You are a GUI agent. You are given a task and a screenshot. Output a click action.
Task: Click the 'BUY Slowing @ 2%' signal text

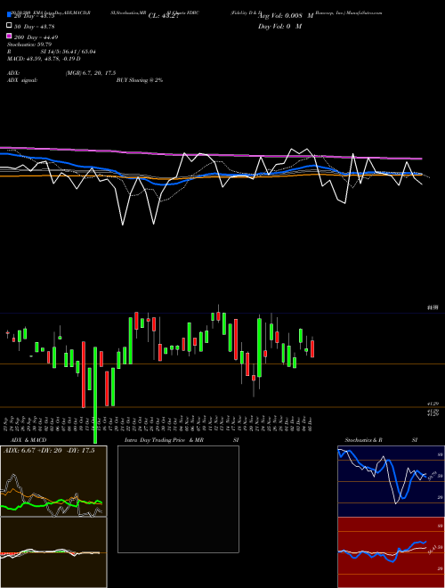click(x=140, y=80)
